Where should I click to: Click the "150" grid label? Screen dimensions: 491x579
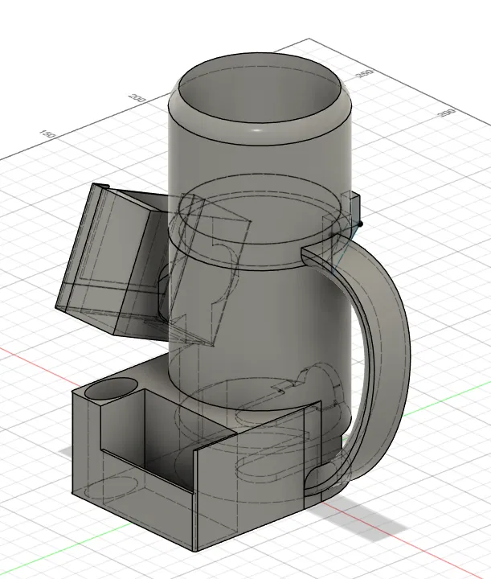coord(47,133)
